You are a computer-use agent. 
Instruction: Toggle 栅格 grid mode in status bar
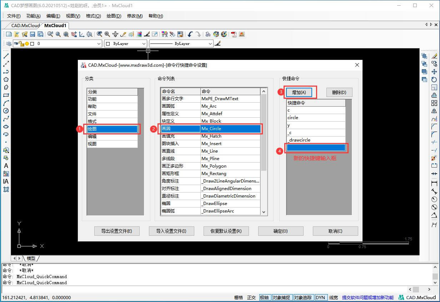click(x=238, y=297)
